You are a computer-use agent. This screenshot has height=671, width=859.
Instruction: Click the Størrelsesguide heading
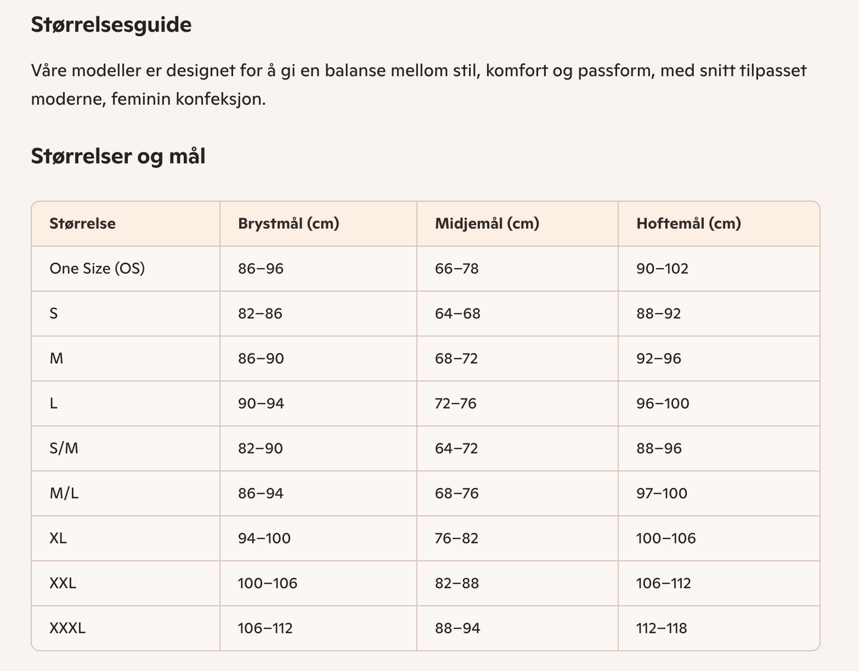111,25
